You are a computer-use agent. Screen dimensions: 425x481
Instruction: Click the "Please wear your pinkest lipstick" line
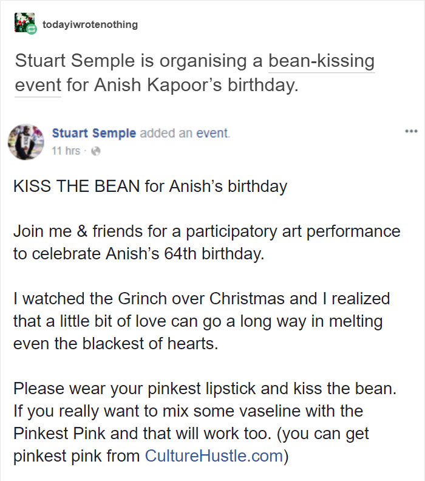click(x=203, y=388)
